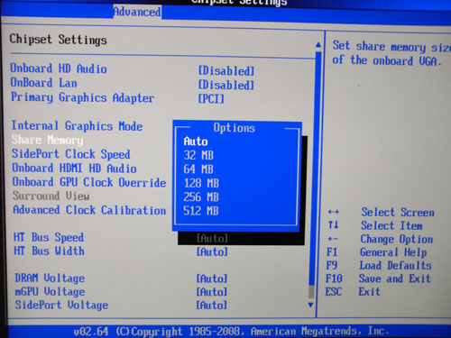Click the F10 Save and Exit entry
This screenshot has height=338, width=451.
(x=378, y=279)
